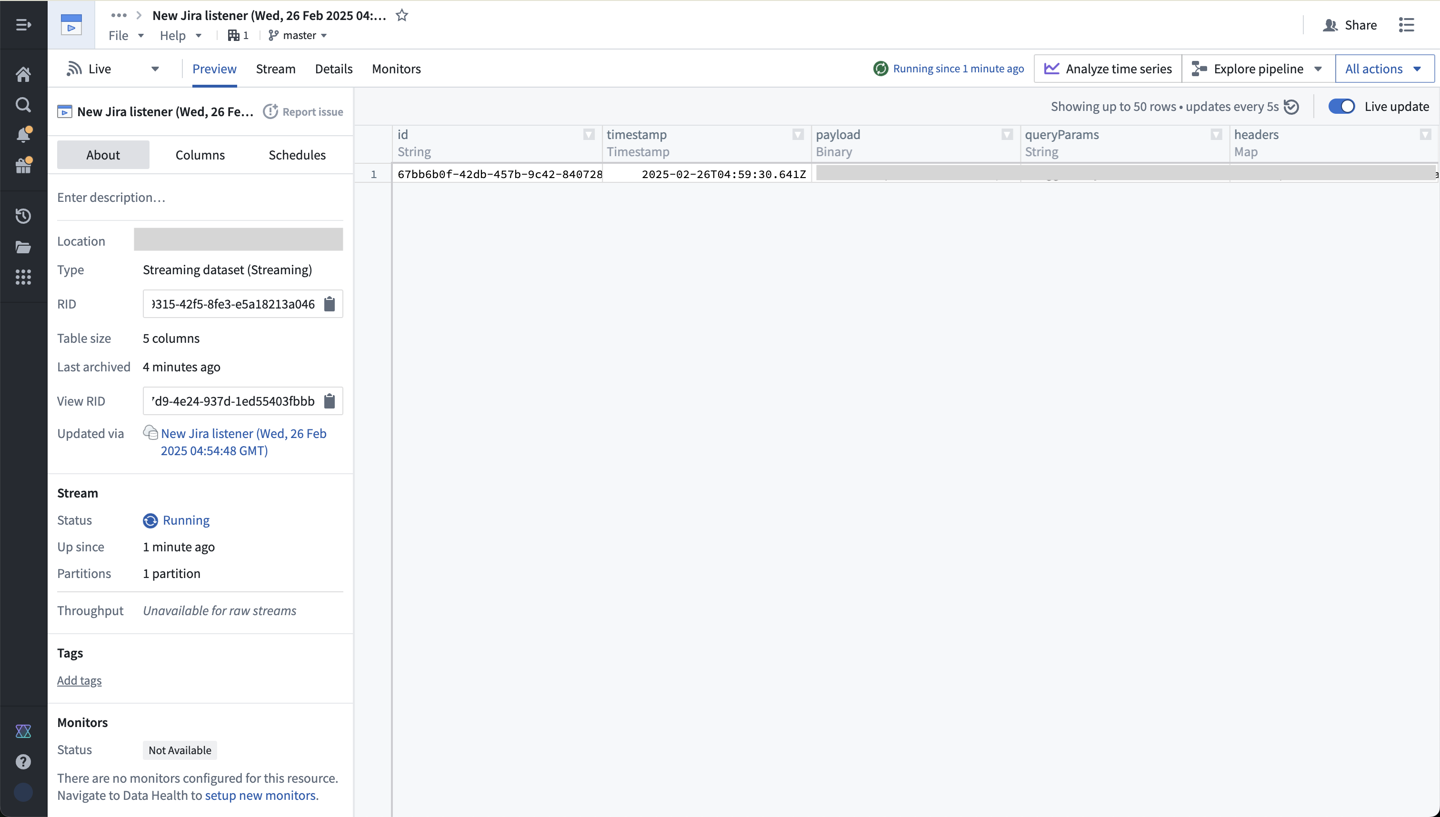This screenshot has height=817, width=1440.
Task: Click the help question mark icon
Action: coord(23,761)
